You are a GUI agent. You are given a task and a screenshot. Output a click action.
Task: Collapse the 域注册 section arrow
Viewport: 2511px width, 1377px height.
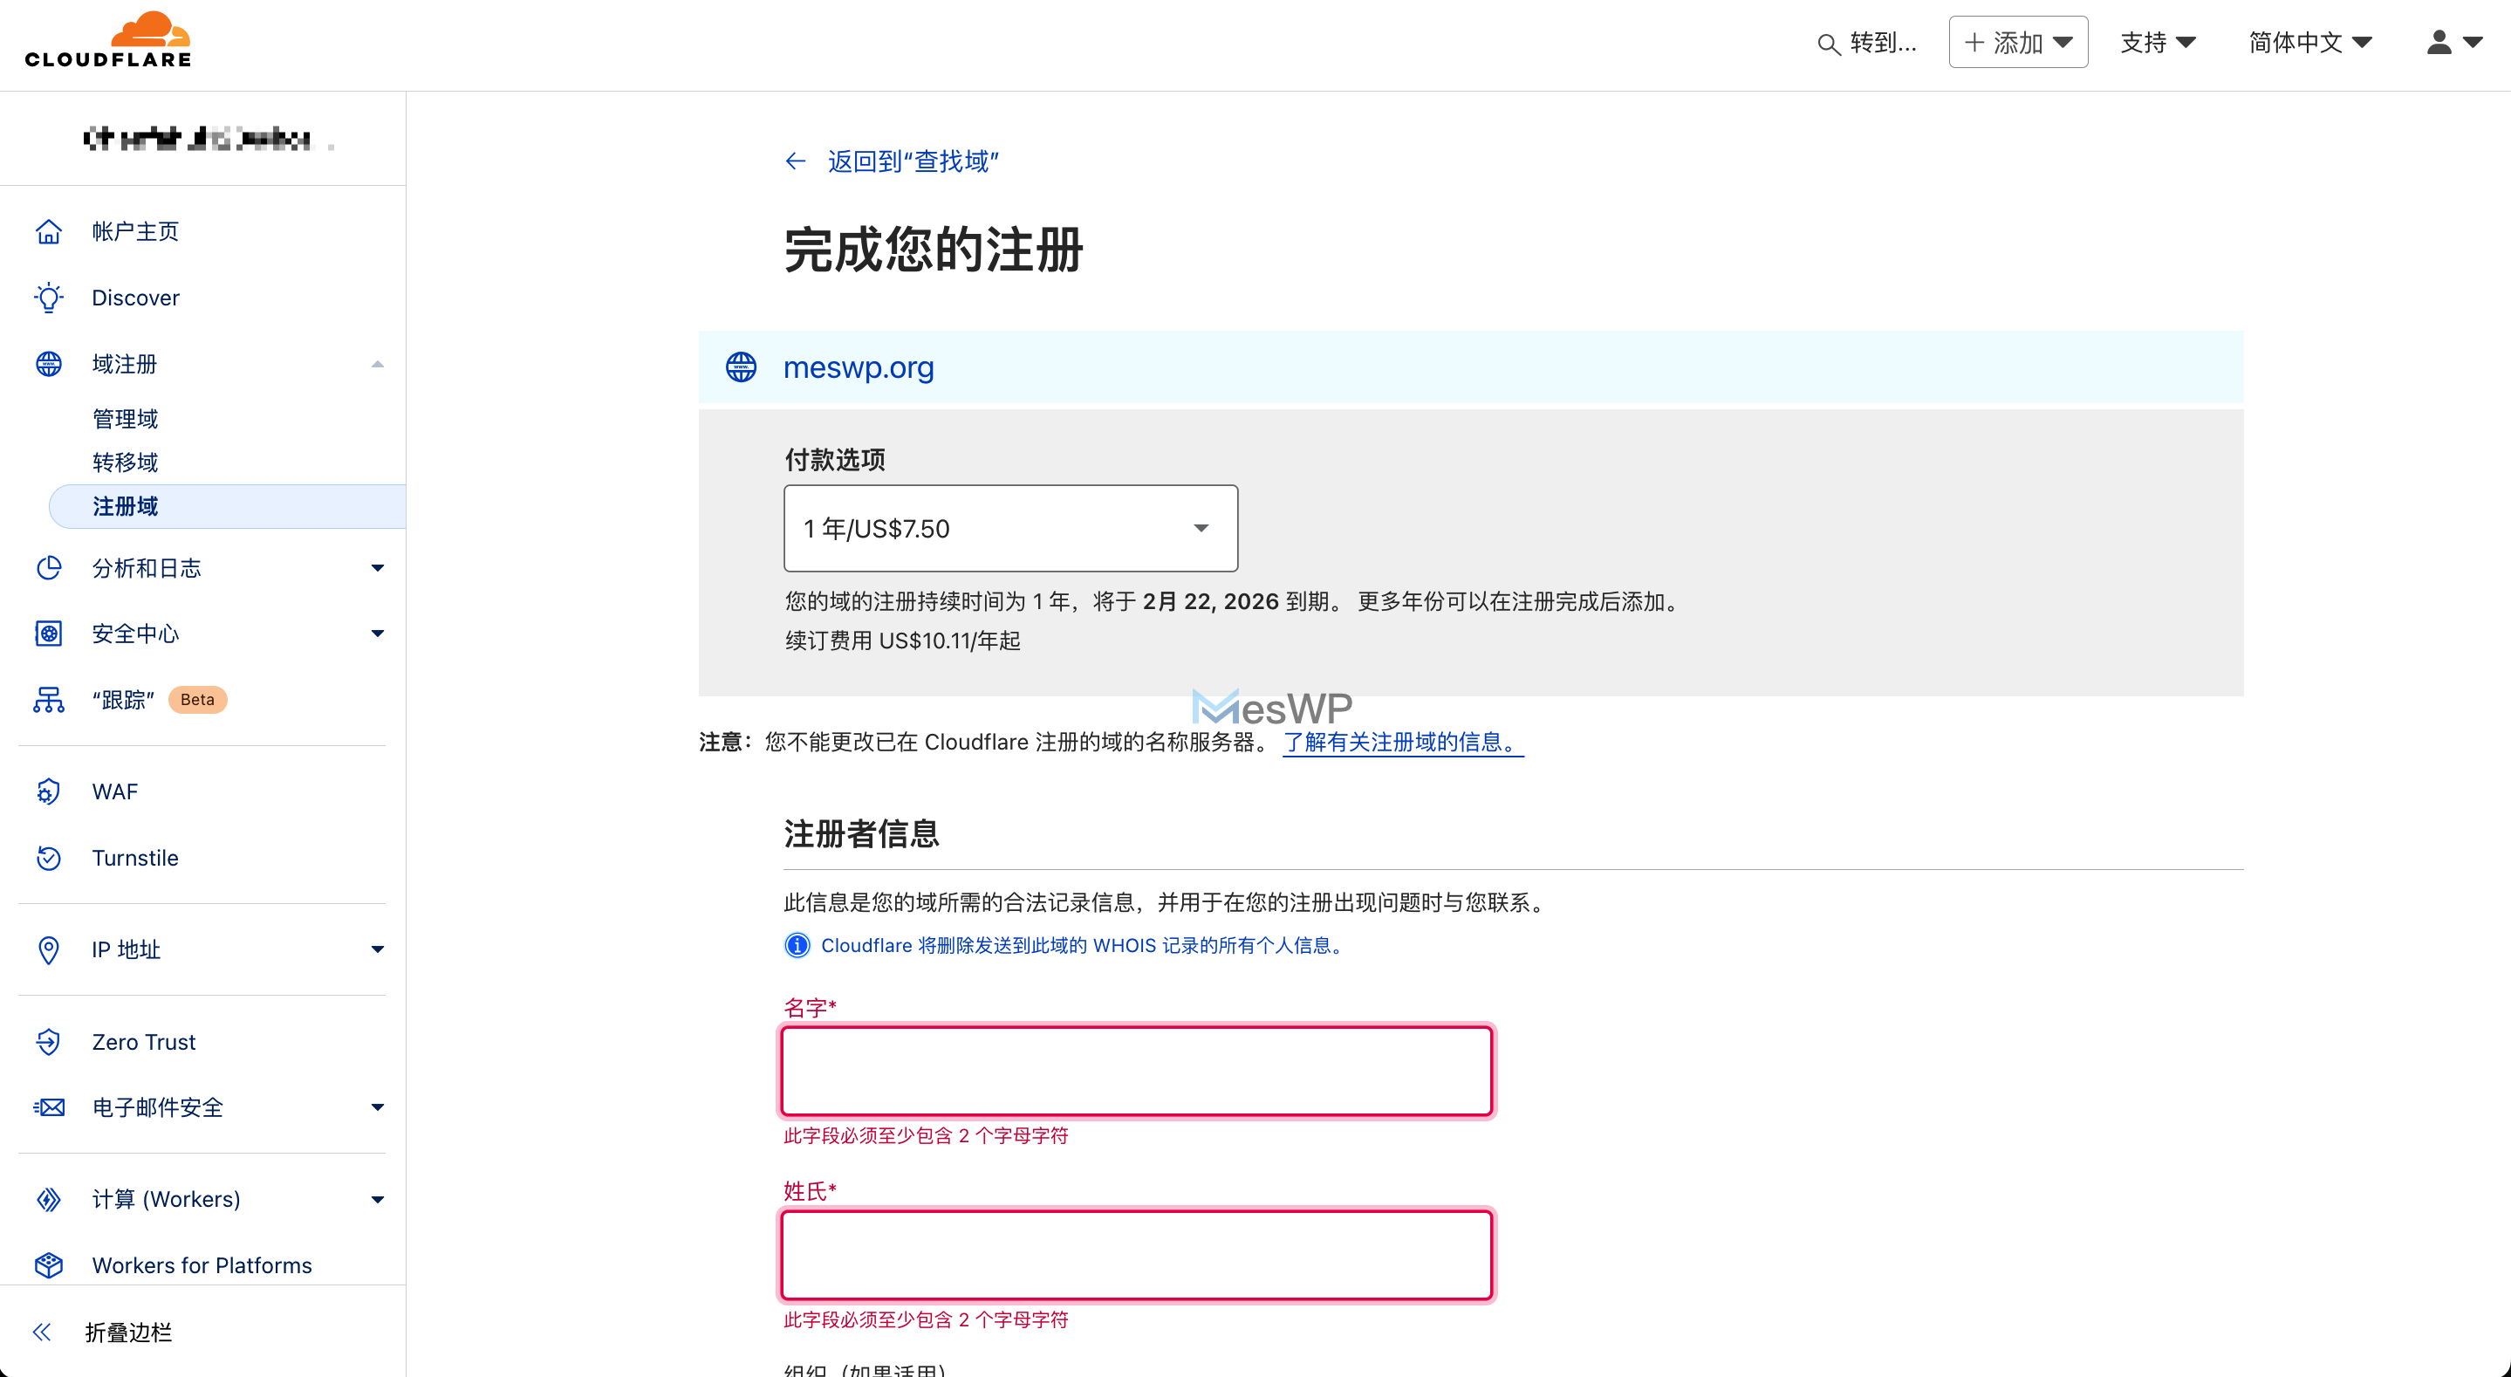[377, 364]
